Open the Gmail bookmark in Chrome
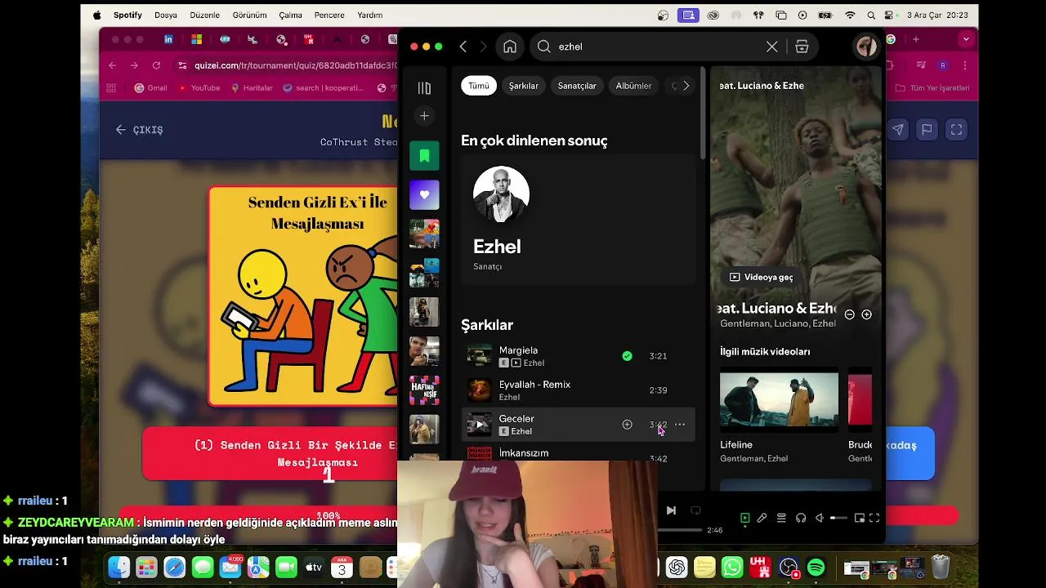This screenshot has height=588, width=1046. pyautogui.click(x=150, y=88)
